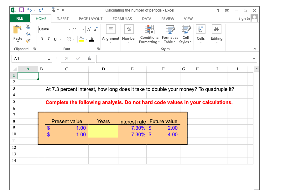Customize Quick Access Toolbar dropdown
Image resolution: width=301 pixels, height=196 pixels.
point(63,10)
